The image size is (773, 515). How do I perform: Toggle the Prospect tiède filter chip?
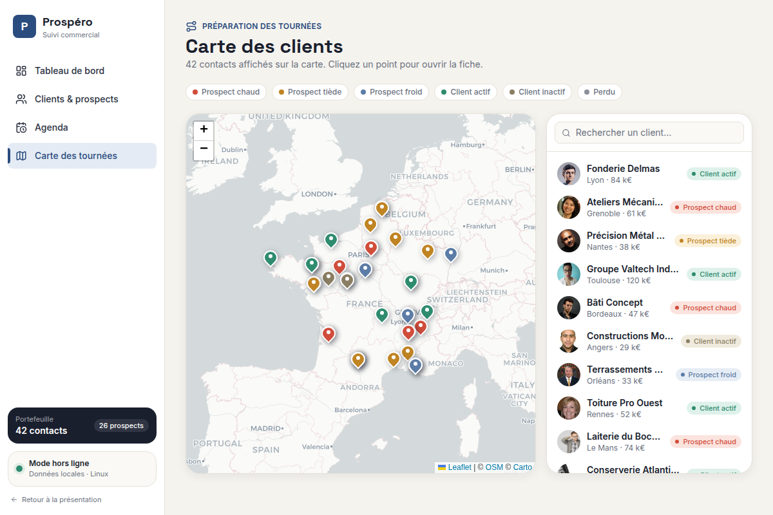[310, 92]
